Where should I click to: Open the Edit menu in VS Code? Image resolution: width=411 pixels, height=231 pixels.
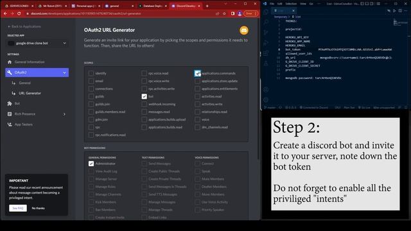click(280, 4)
